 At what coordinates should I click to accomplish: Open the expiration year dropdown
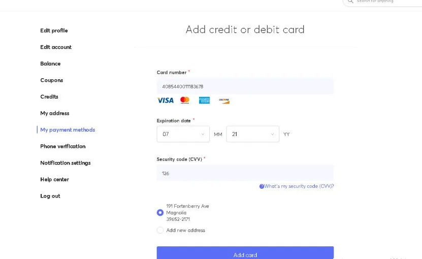(x=252, y=134)
